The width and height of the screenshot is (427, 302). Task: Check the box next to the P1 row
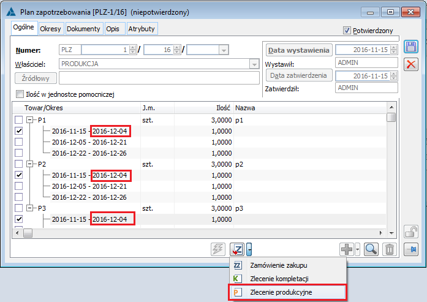[x=19, y=119]
